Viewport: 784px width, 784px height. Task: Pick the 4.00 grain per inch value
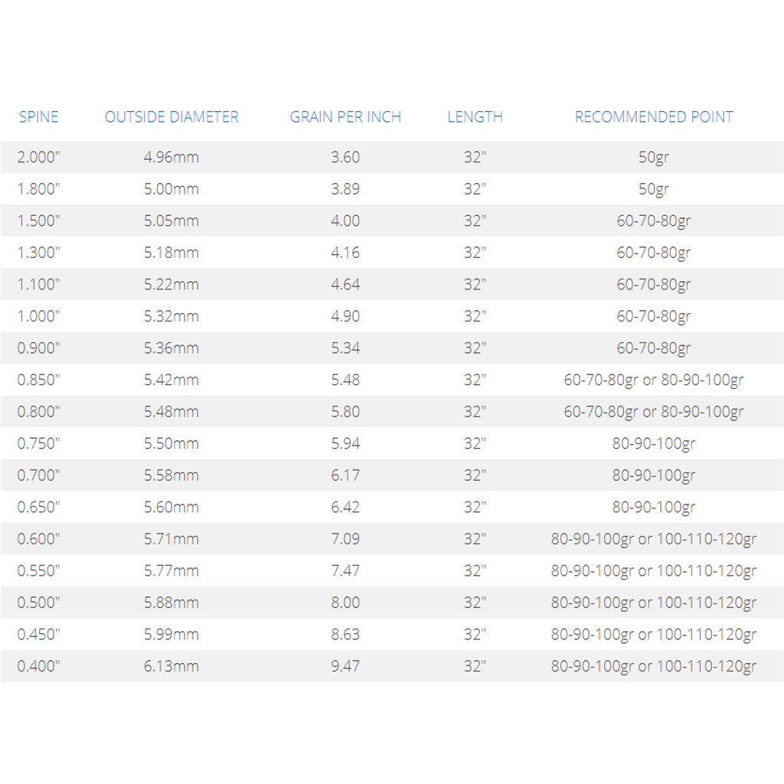[x=345, y=220]
